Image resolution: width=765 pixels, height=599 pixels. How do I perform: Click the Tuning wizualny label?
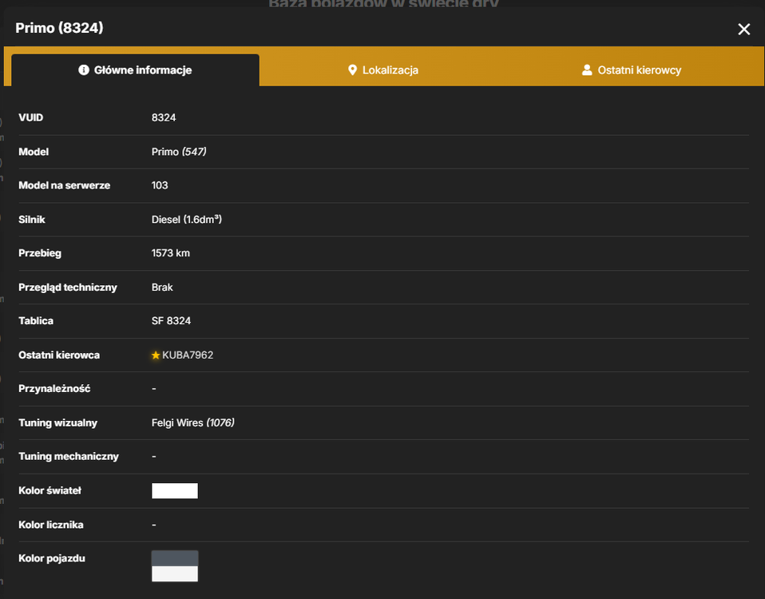58,423
